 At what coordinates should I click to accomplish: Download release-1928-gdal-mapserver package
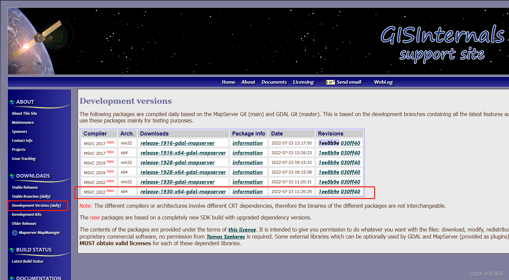177,163
